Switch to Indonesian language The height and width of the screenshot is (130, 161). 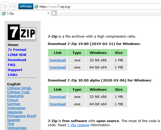click(16, 108)
